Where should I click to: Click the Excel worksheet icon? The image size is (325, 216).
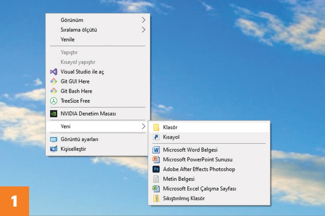pos(156,189)
